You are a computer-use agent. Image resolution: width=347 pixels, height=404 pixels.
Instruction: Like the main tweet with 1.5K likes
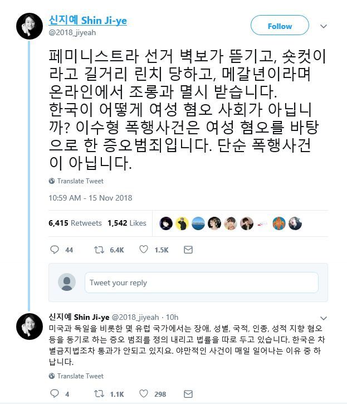143,250
